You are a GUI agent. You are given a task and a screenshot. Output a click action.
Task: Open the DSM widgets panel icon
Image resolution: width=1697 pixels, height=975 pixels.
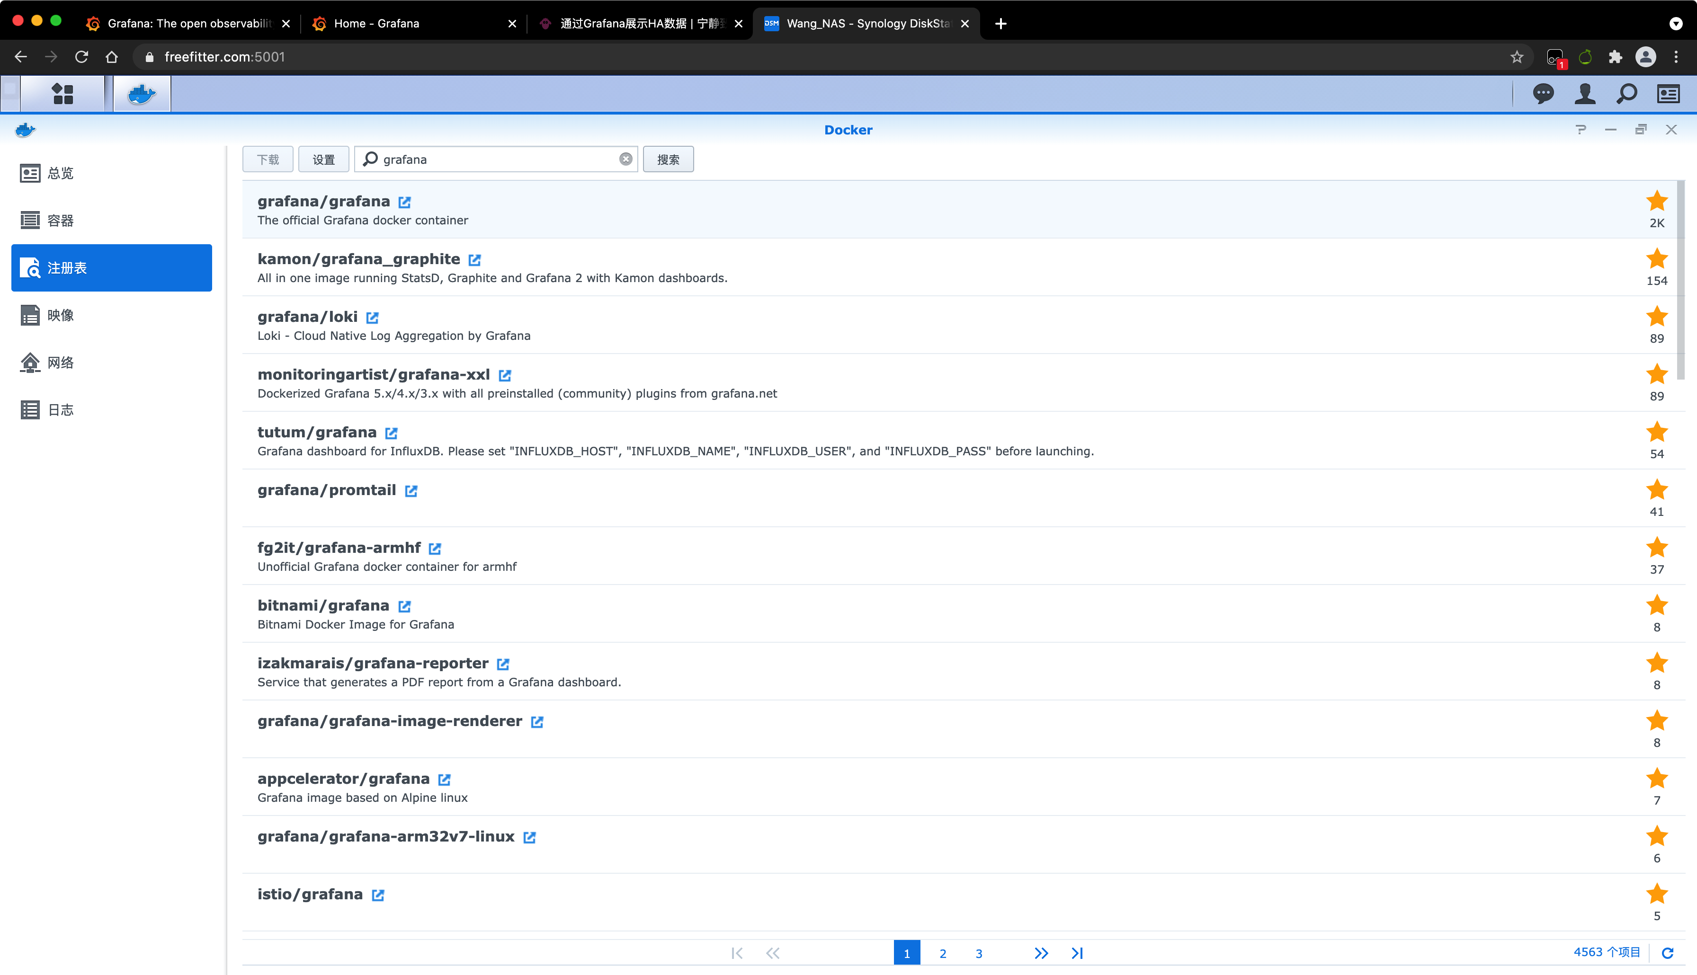(x=1668, y=94)
